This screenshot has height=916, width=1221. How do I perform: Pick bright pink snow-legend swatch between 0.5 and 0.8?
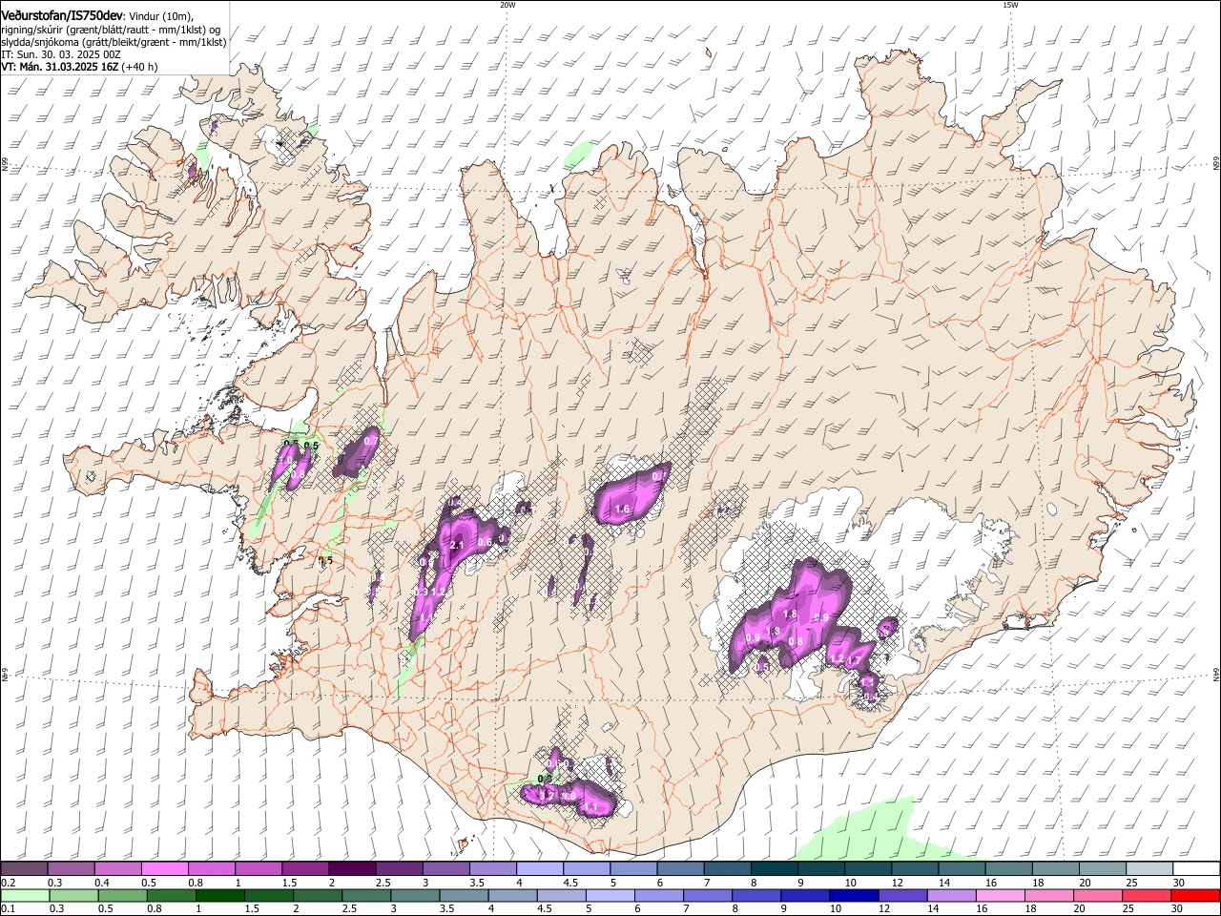pyautogui.click(x=165, y=868)
